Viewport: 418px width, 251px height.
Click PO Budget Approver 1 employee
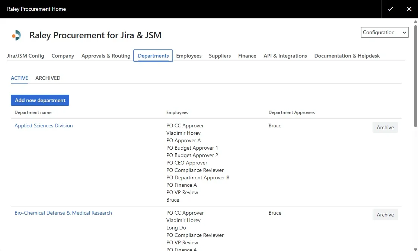coord(192,148)
